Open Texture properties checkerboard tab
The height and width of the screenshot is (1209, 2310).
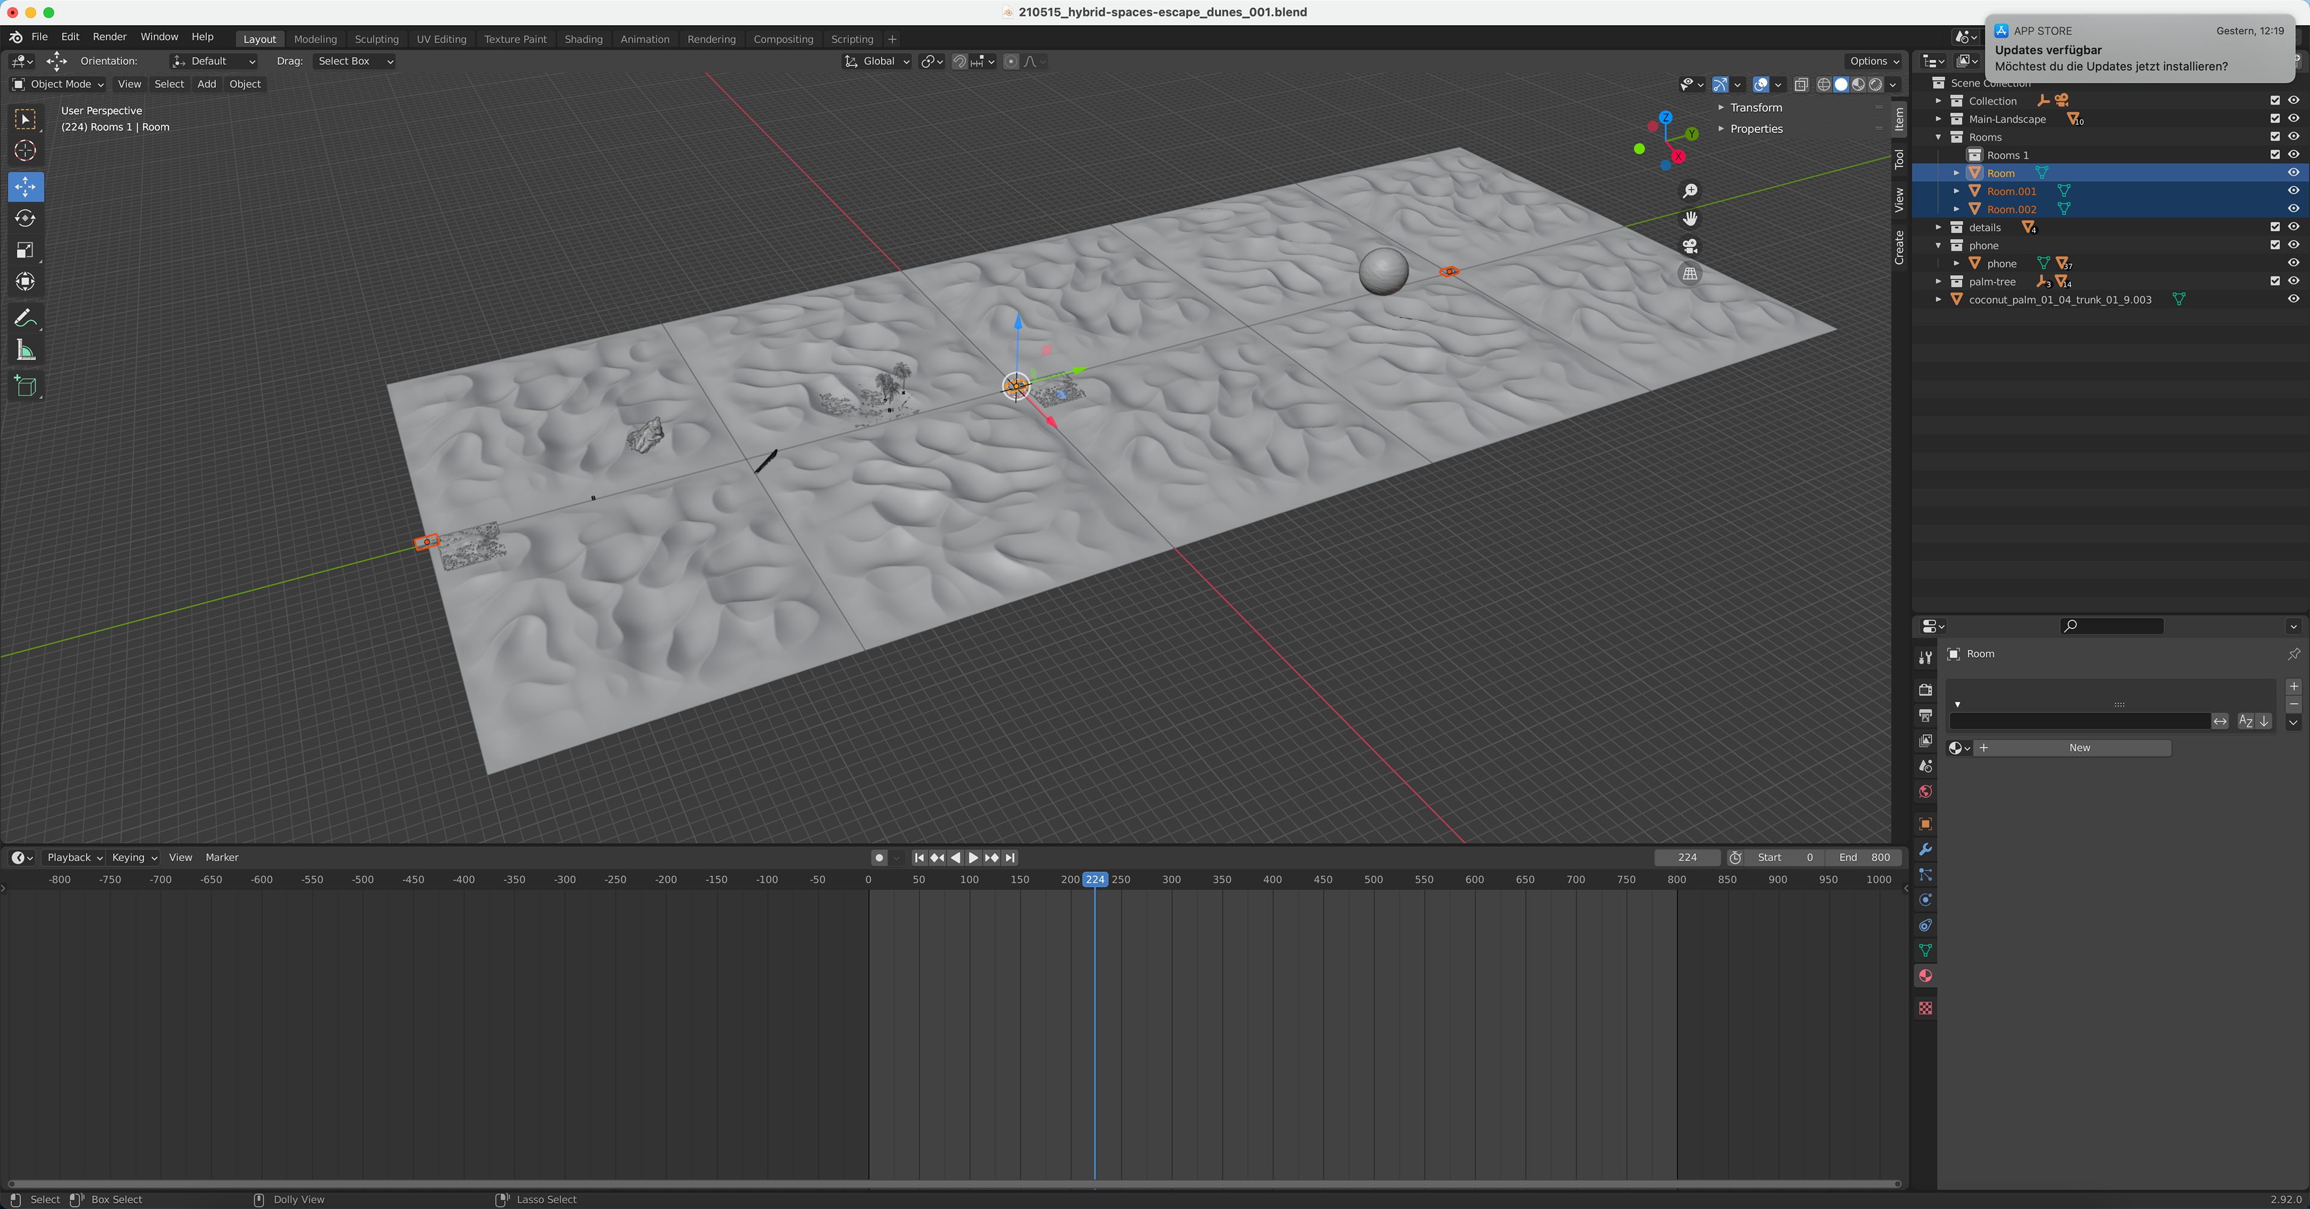point(1924,1008)
